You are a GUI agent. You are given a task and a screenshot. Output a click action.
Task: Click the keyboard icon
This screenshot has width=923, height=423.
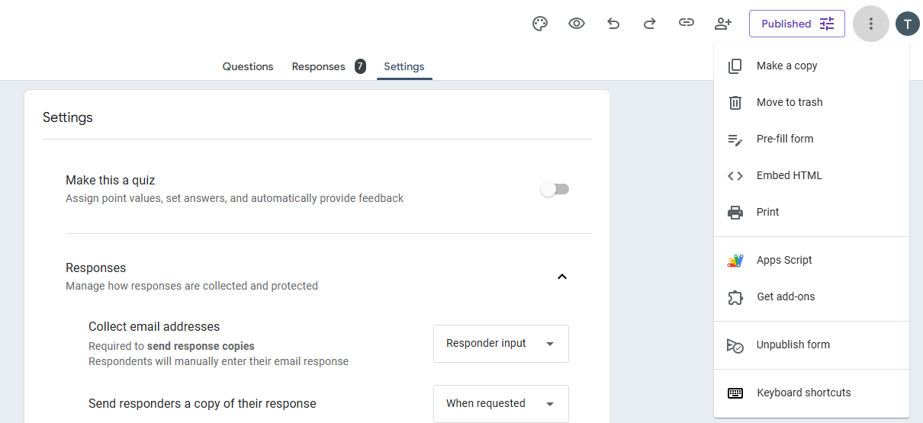735,393
